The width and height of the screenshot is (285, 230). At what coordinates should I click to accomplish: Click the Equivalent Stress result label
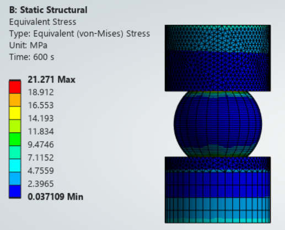42,22
